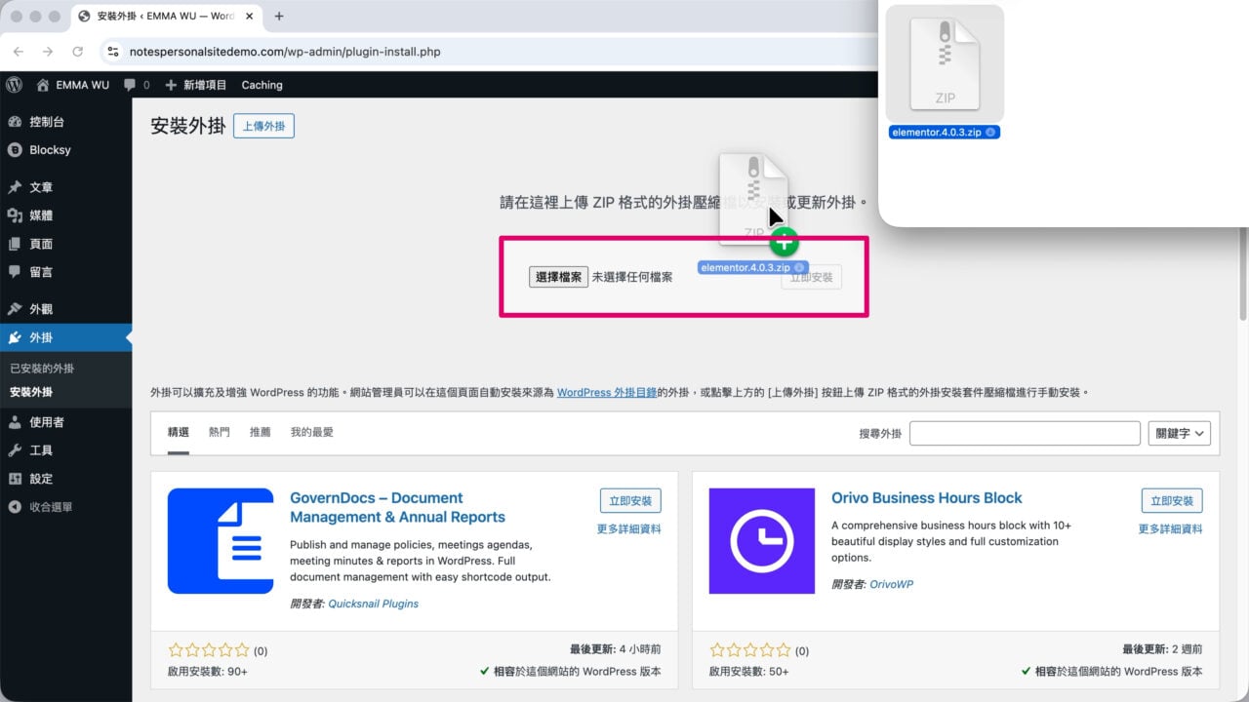View site information icon in address bar

[x=113, y=52]
